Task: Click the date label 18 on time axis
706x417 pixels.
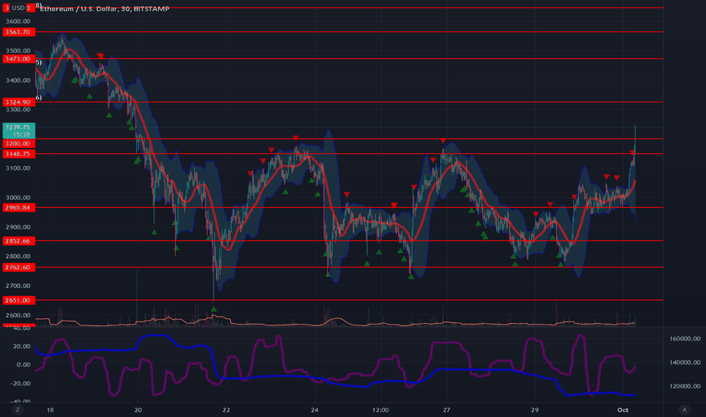Action: [50, 409]
